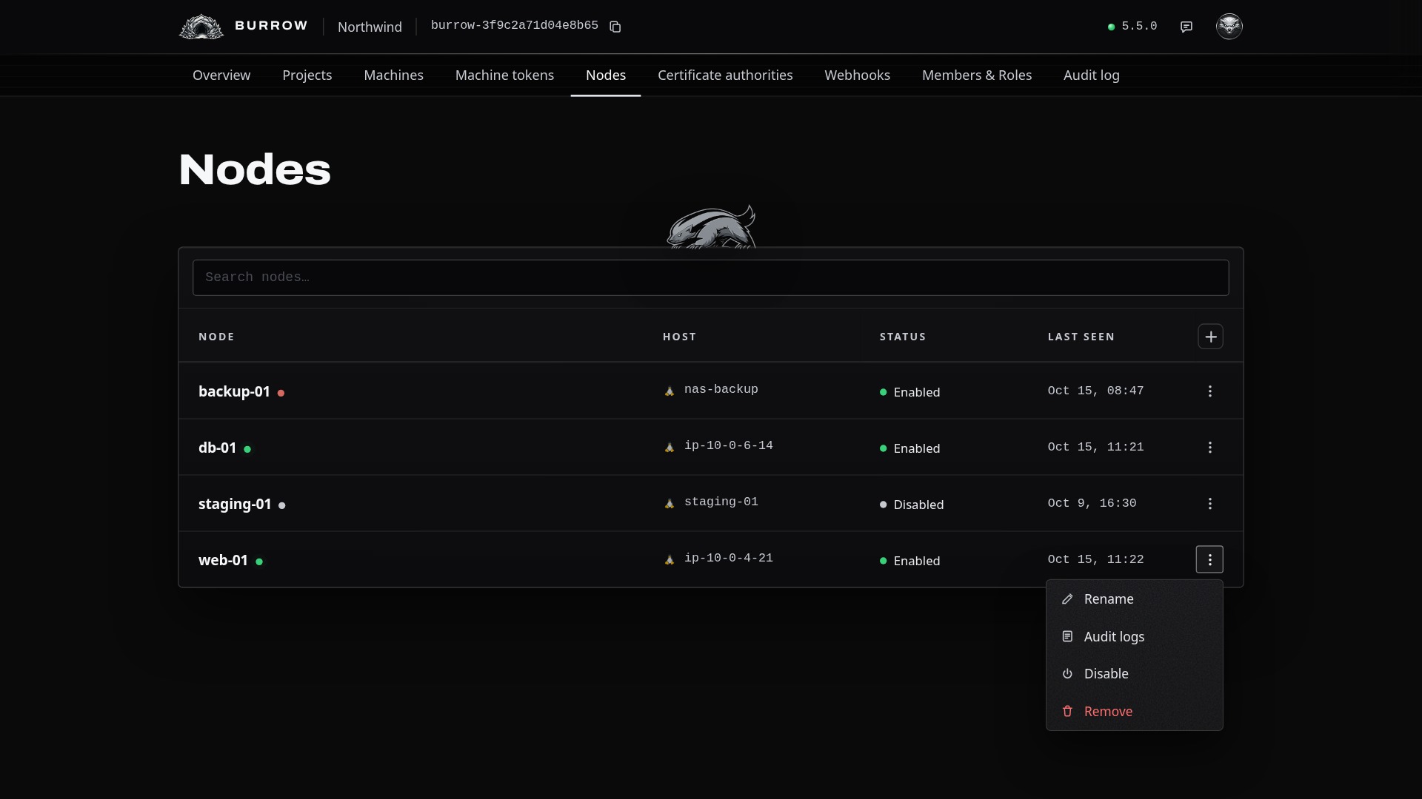Click the 5.5.0 version indicator
Screen dimensions: 1422x799
click(1132, 27)
